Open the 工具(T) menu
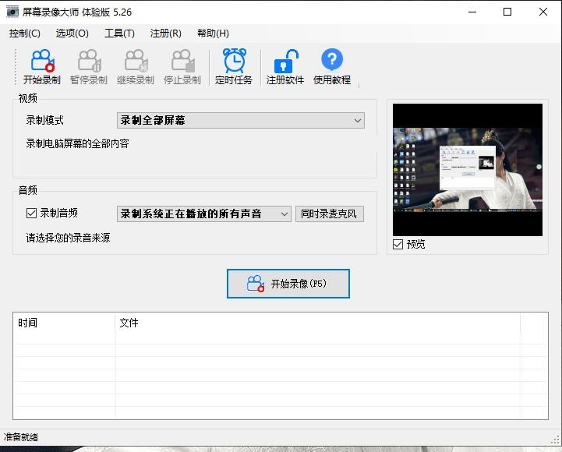Image resolution: width=562 pixels, height=452 pixels. click(x=119, y=34)
